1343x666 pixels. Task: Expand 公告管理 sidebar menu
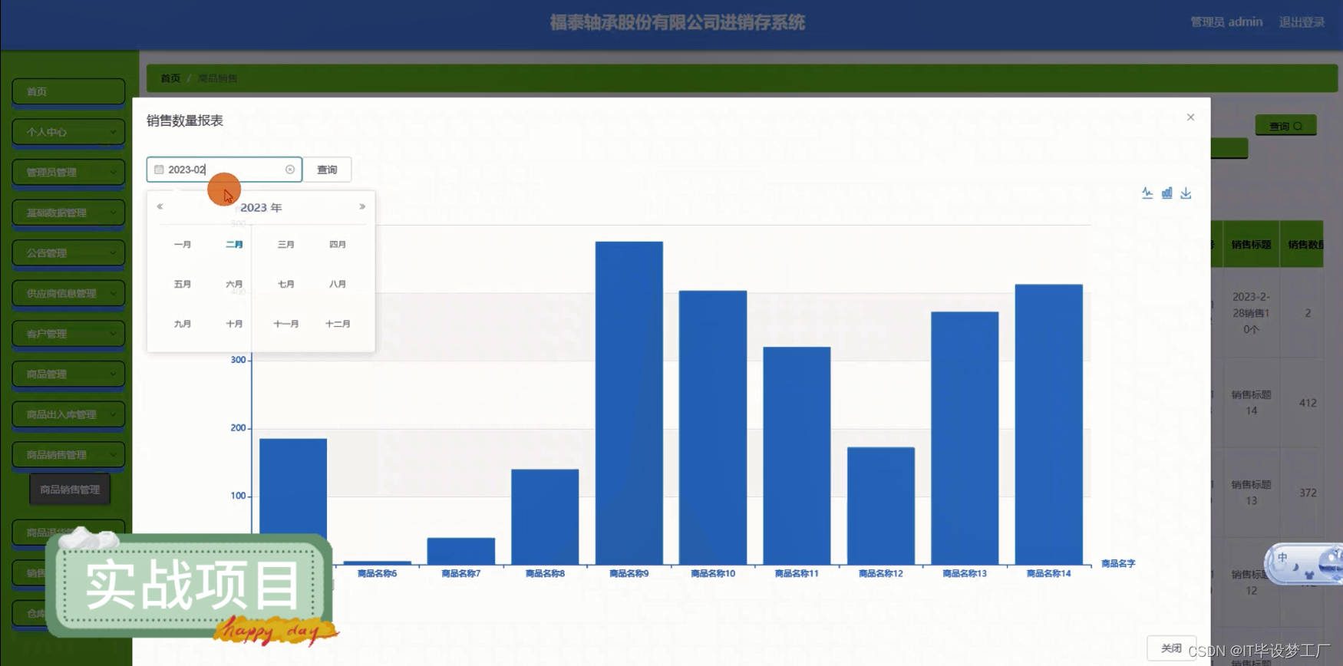(68, 252)
